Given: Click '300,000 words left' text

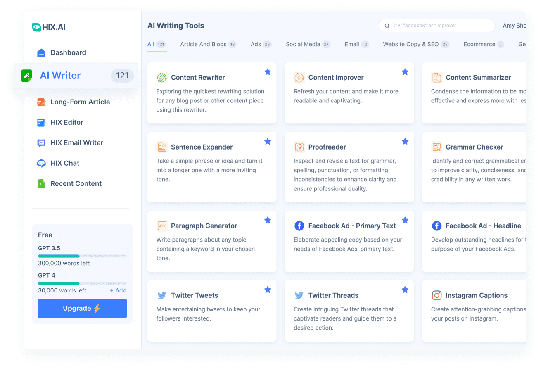Looking at the screenshot, I should click(64, 264).
